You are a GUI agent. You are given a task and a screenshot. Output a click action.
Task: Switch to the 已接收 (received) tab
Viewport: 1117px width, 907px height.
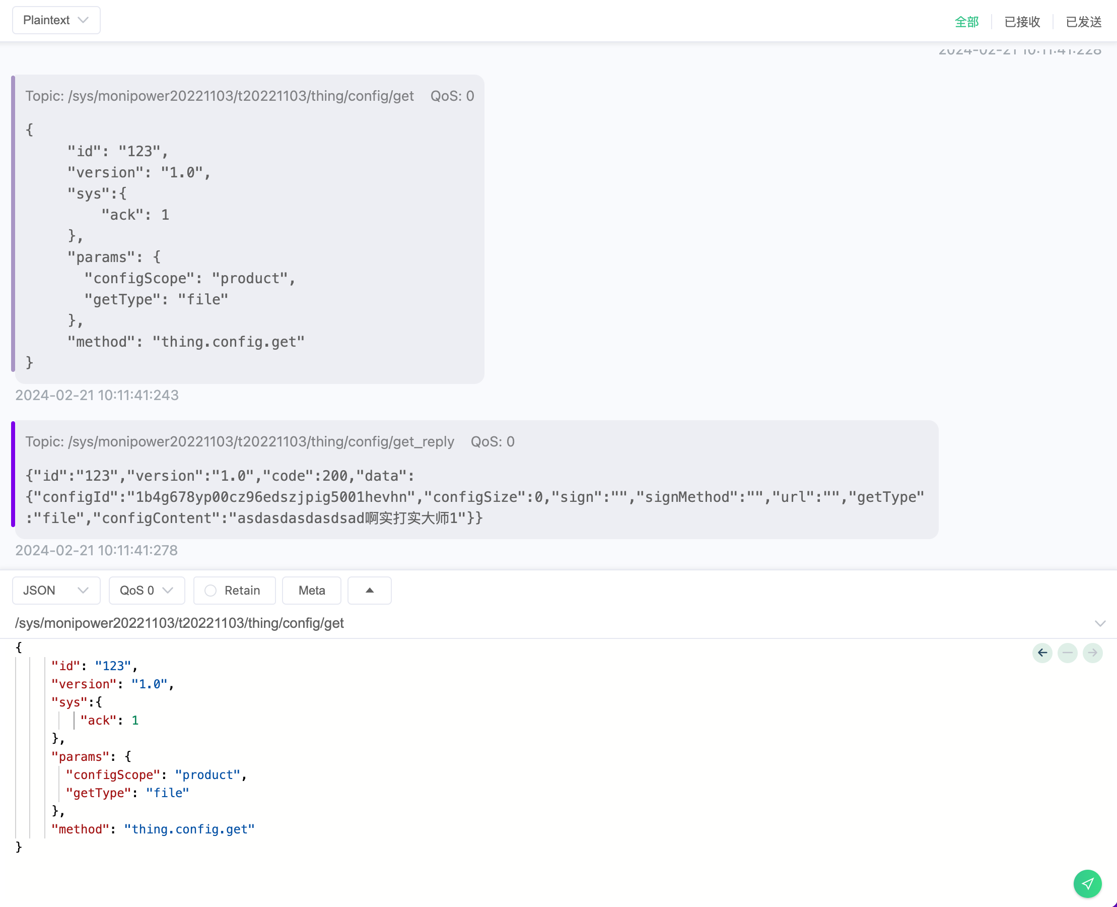1022,22
